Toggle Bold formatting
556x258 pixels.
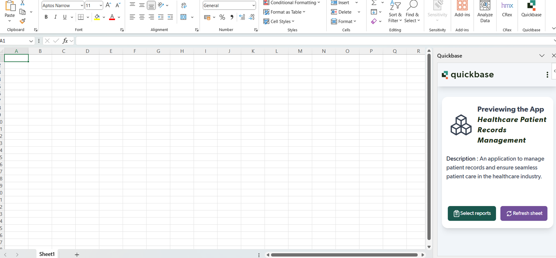(x=46, y=17)
